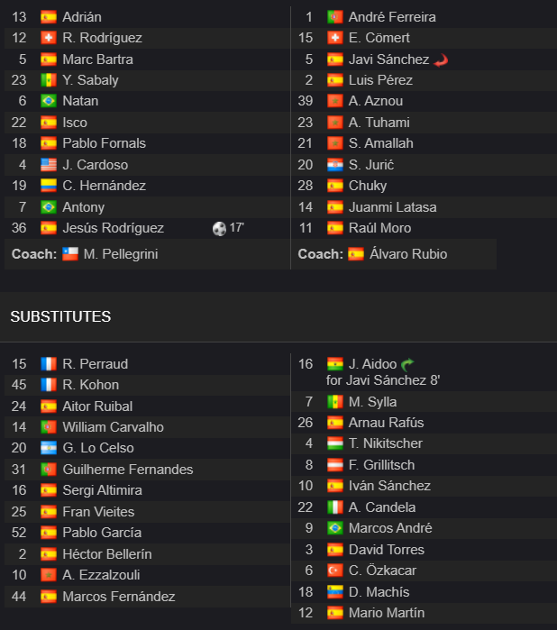Click the USA flag next to J. Cardoso
This screenshot has width=557, height=630.
49,165
